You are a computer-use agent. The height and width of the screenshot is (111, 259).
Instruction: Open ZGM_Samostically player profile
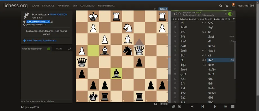(38, 22)
